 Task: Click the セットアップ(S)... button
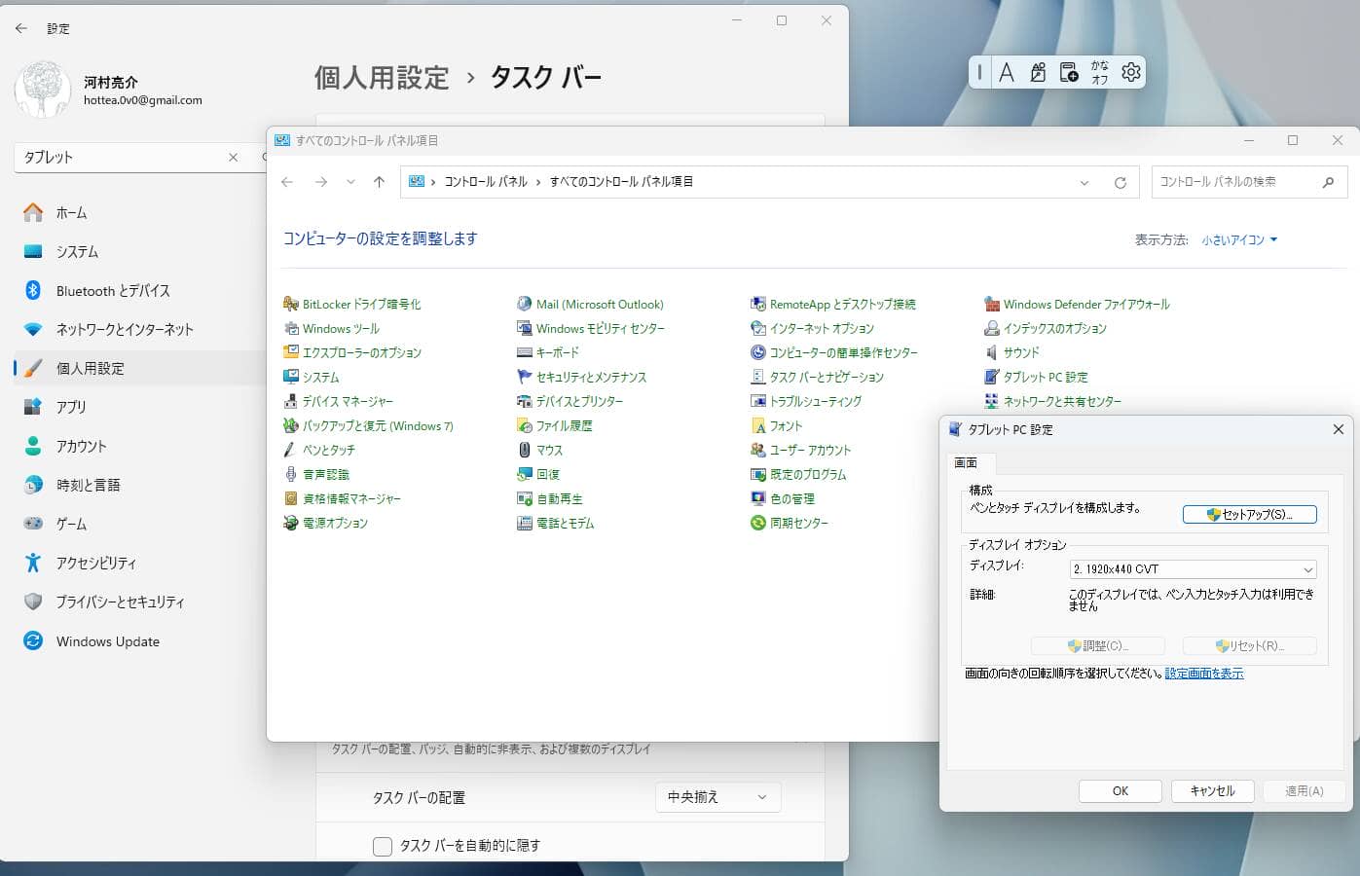click(x=1249, y=514)
